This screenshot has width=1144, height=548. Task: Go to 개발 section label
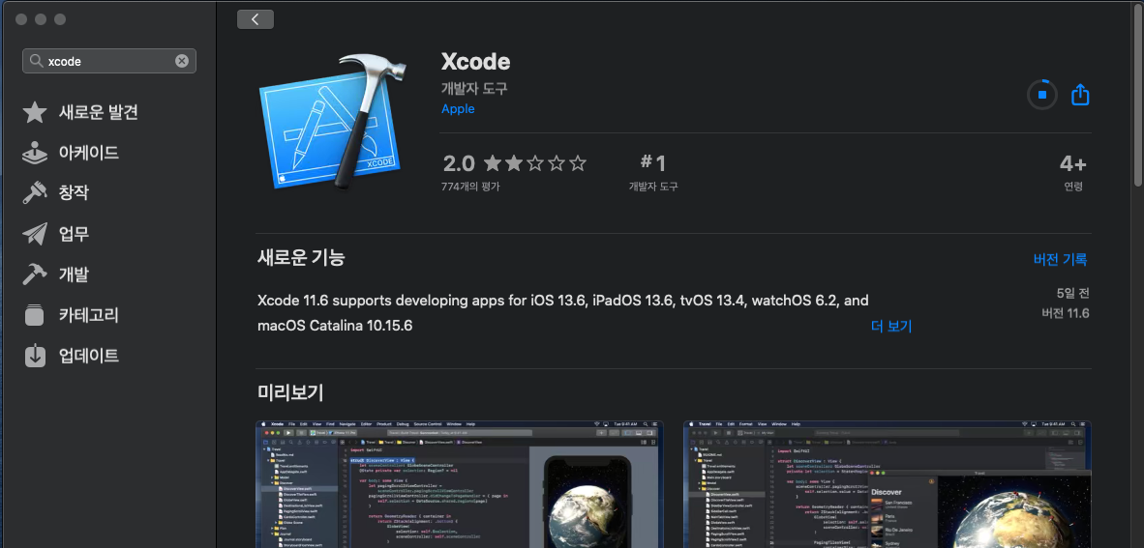coord(74,274)
